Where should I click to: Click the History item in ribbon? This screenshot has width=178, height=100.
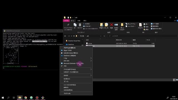coord(146,29)
